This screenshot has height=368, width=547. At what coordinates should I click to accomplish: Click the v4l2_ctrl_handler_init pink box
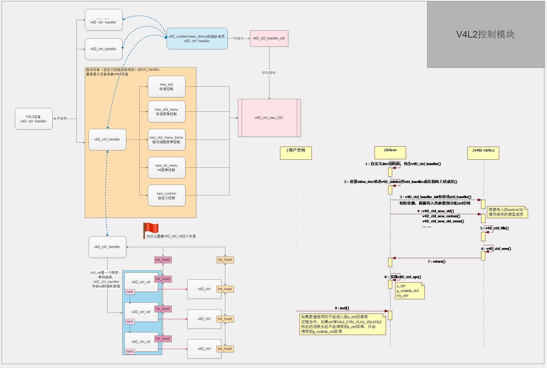(x=269, y=38)
